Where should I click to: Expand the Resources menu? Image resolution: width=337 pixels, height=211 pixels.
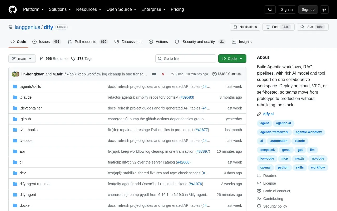click(x=89, y=9)
